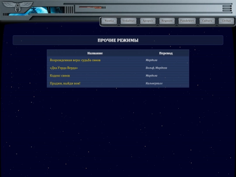Select translator Кальверхолл cell

click(154, 83)
